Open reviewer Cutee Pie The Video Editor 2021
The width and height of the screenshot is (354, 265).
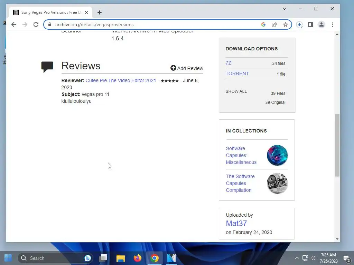pos(121,80)
